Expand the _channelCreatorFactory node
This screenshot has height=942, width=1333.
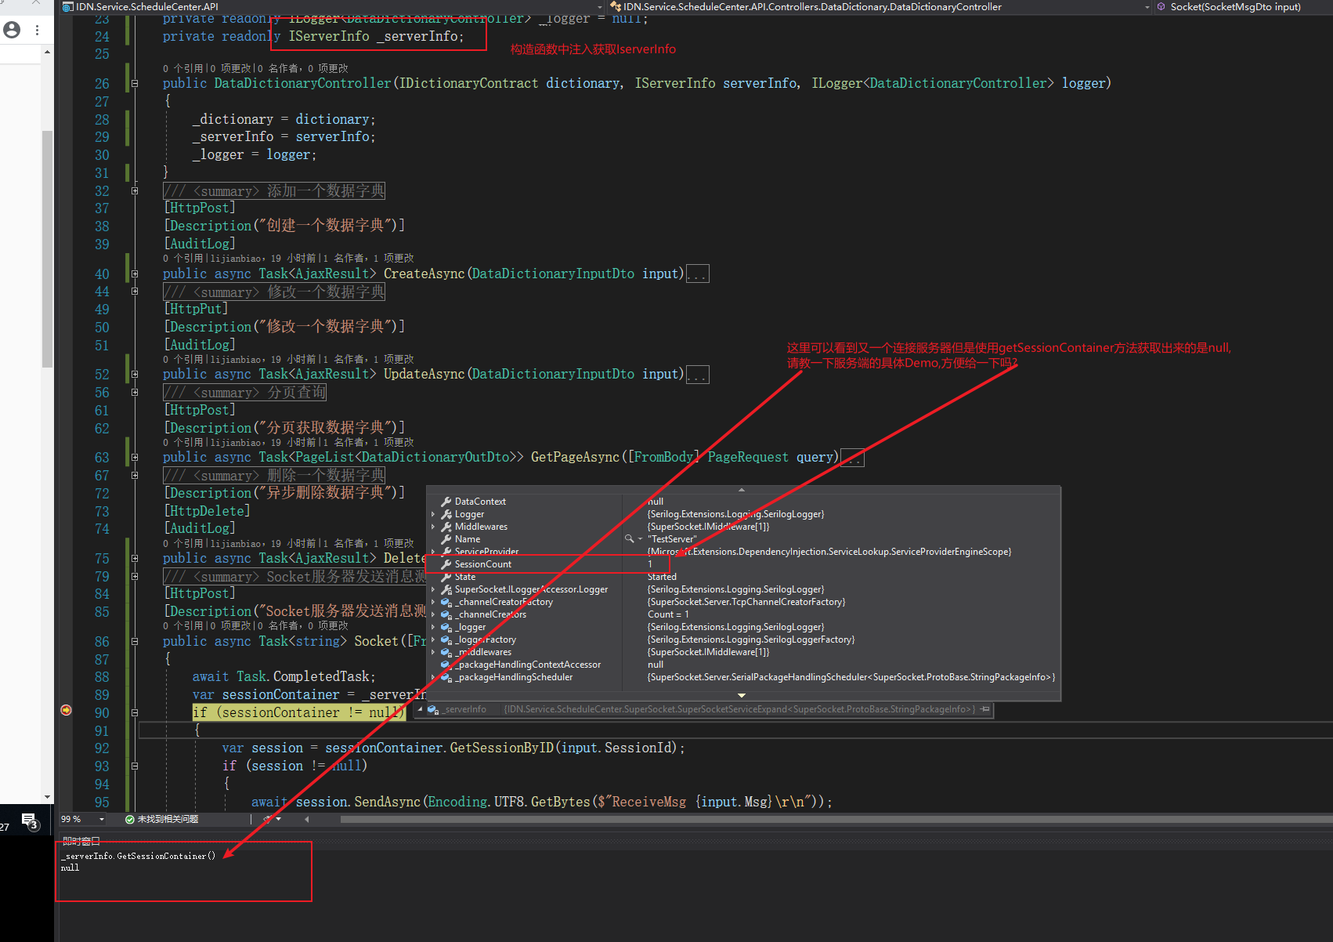pyautogui.click(x=434, y=602)
